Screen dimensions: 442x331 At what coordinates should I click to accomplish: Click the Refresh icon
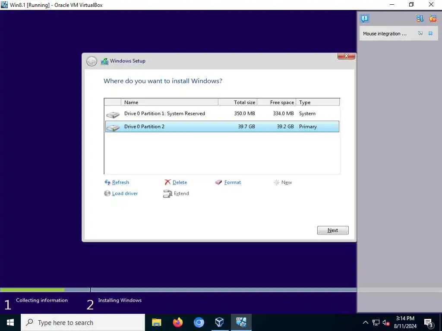pyautogui.click(x=107, y=182)
